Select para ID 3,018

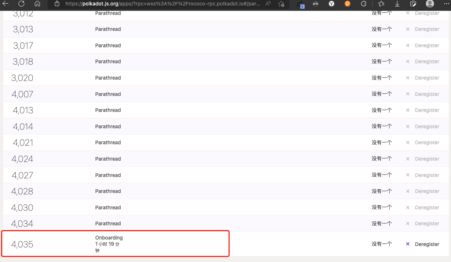23,62
